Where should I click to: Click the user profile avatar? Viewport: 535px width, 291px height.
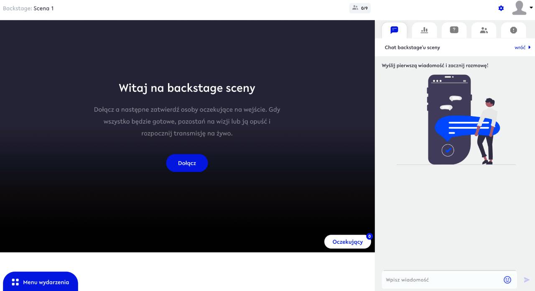[x=519, y=8]
